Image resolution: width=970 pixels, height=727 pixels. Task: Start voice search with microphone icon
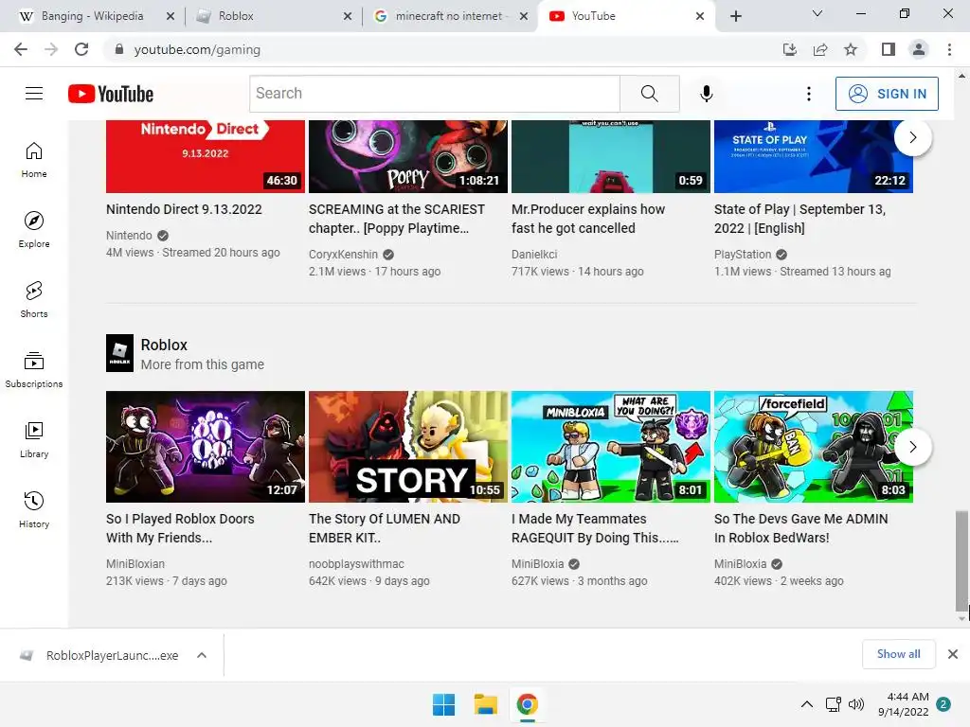[707, 94]
